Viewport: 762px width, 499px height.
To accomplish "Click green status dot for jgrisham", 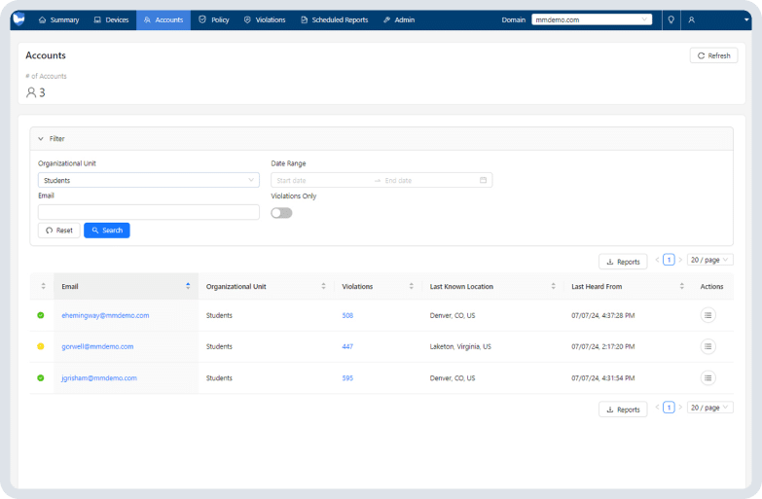I will click(41, 378).
